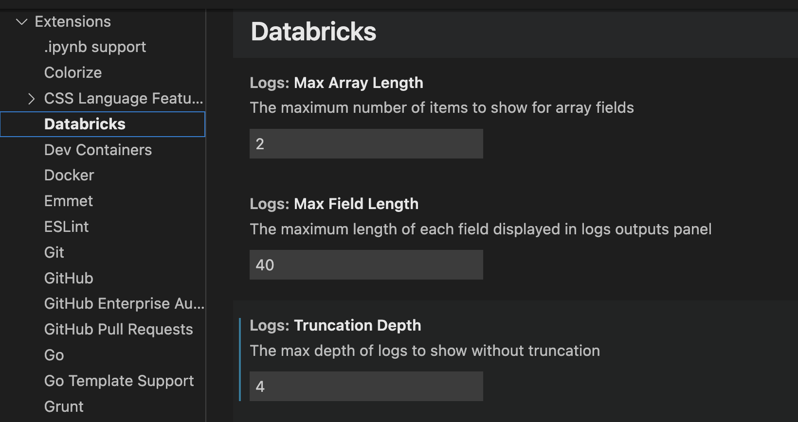Edit the Max Array Length value field
The width and height of the screenshot is (798, 422).
(x=366, y=144)
